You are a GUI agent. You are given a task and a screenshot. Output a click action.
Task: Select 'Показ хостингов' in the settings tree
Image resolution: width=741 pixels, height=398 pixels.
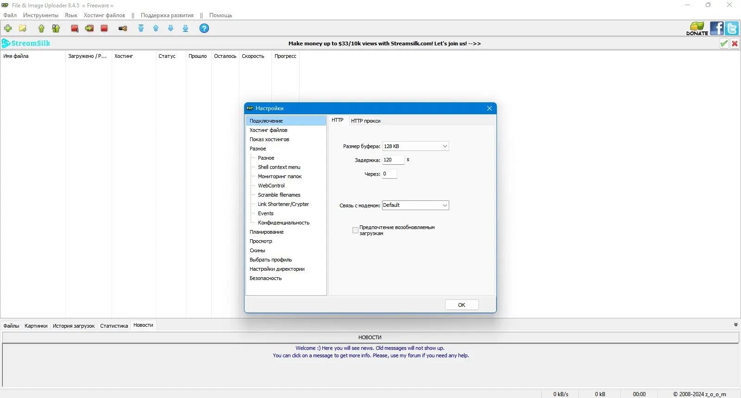[x=270, y=139]
